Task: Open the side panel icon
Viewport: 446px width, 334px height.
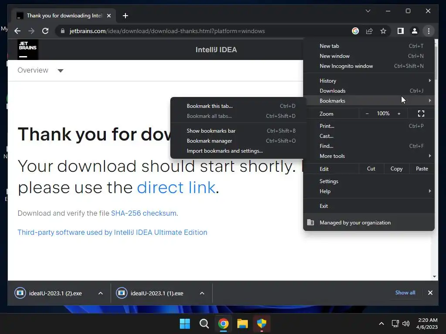Action: (x=401, y=31)
